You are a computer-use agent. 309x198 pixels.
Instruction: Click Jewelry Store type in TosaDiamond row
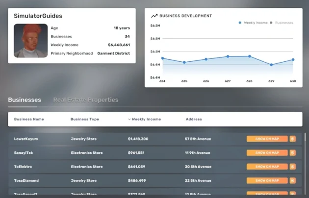click(84, 181)
